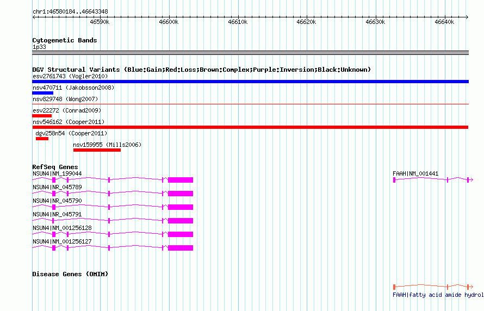Select large exon block of NSUN4|NR_045790

(x=181, y=207)
